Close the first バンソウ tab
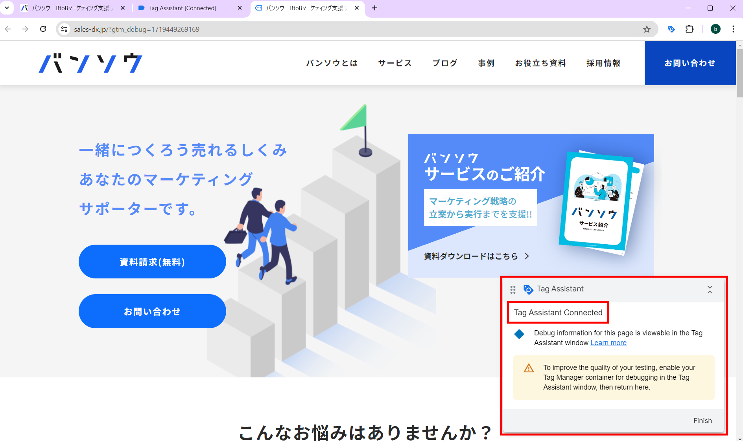743x441 pixels. tap(123, 8)
